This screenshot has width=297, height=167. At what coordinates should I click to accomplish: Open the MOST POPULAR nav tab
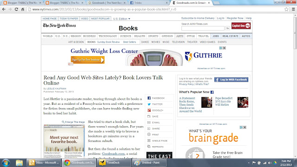click(100, 19)
